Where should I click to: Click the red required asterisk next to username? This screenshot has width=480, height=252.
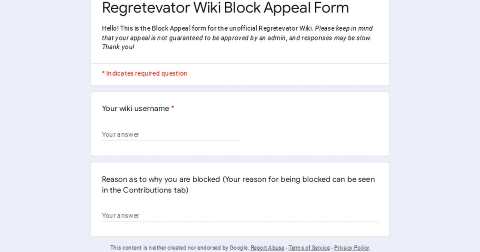click(x=172, y=108)
